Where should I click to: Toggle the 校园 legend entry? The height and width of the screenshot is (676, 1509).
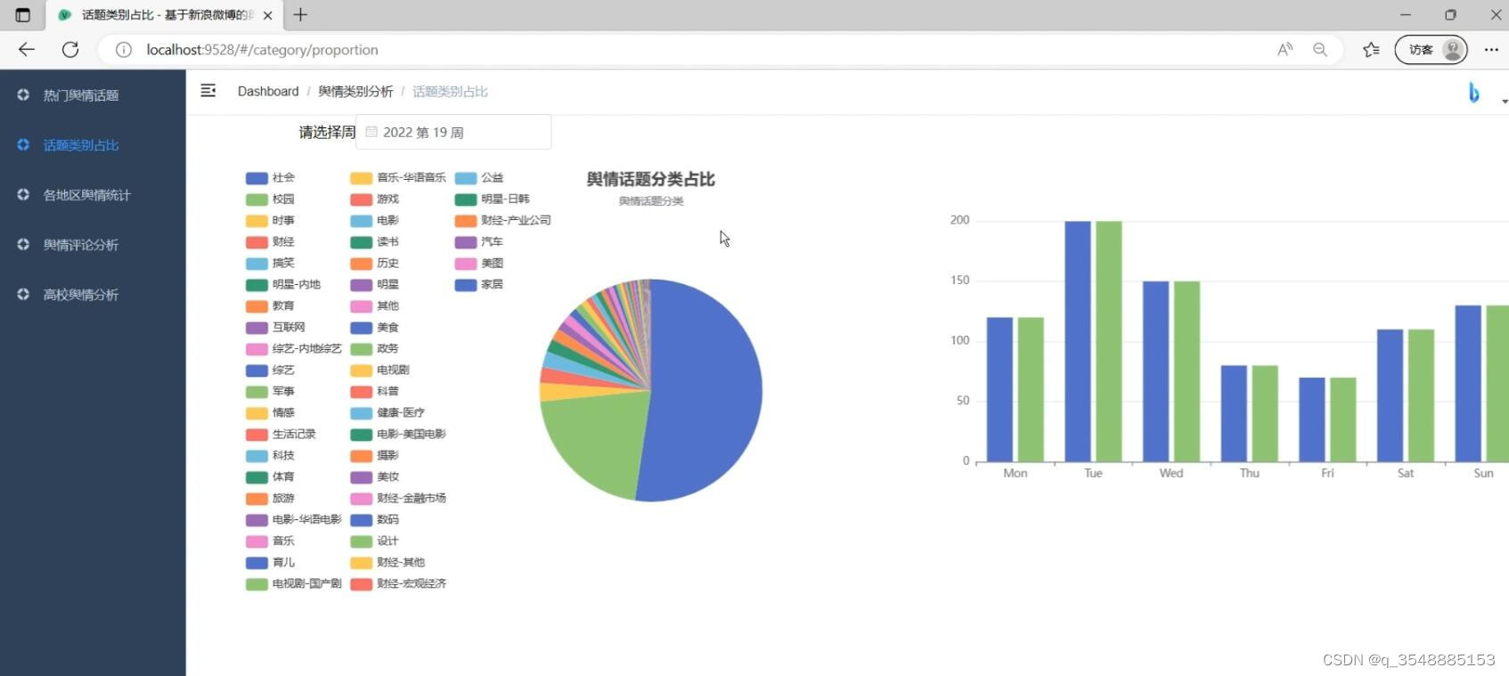[270, 200]
